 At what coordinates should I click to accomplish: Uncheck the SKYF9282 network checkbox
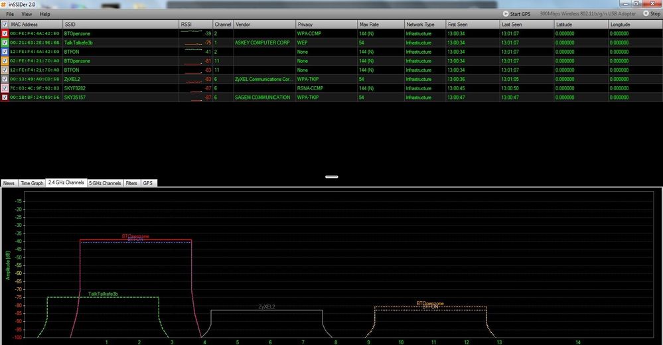click(x=5, y=88)
